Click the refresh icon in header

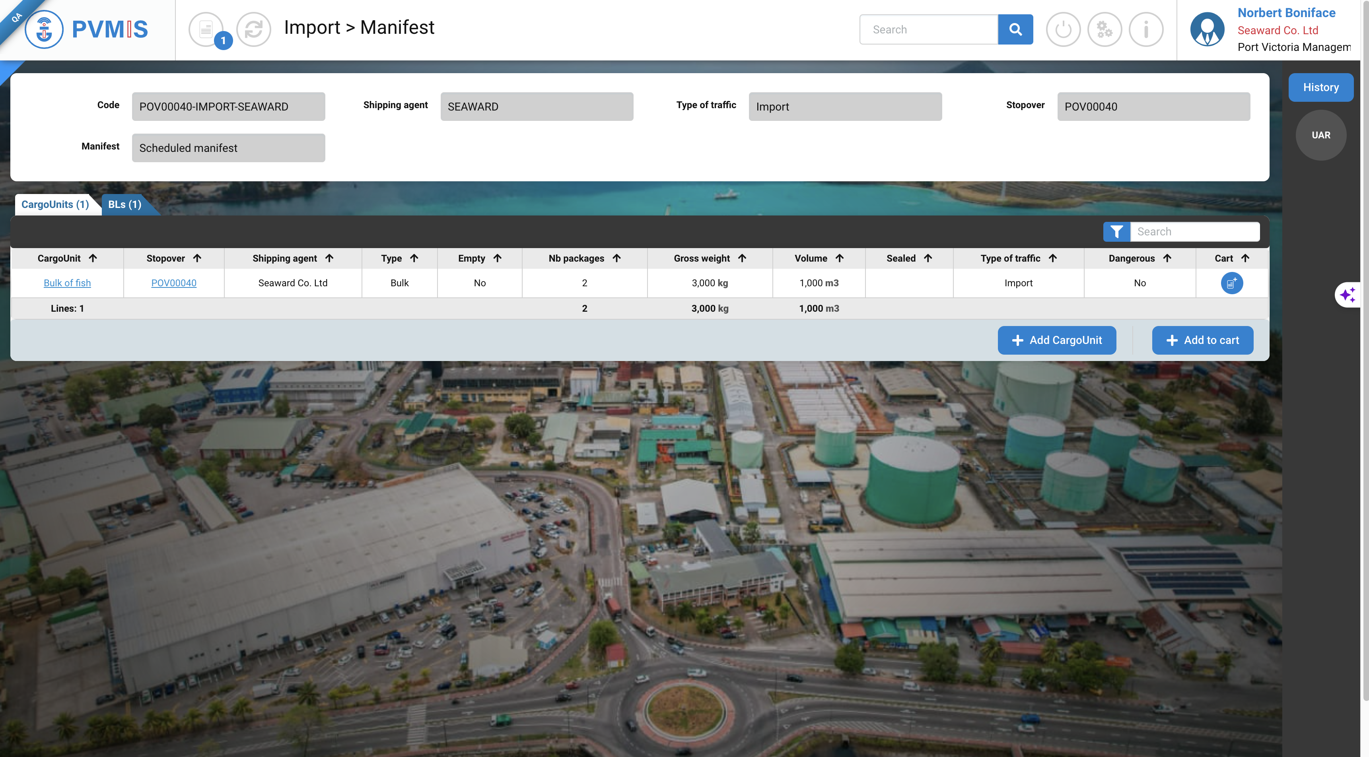click(253, 29)
